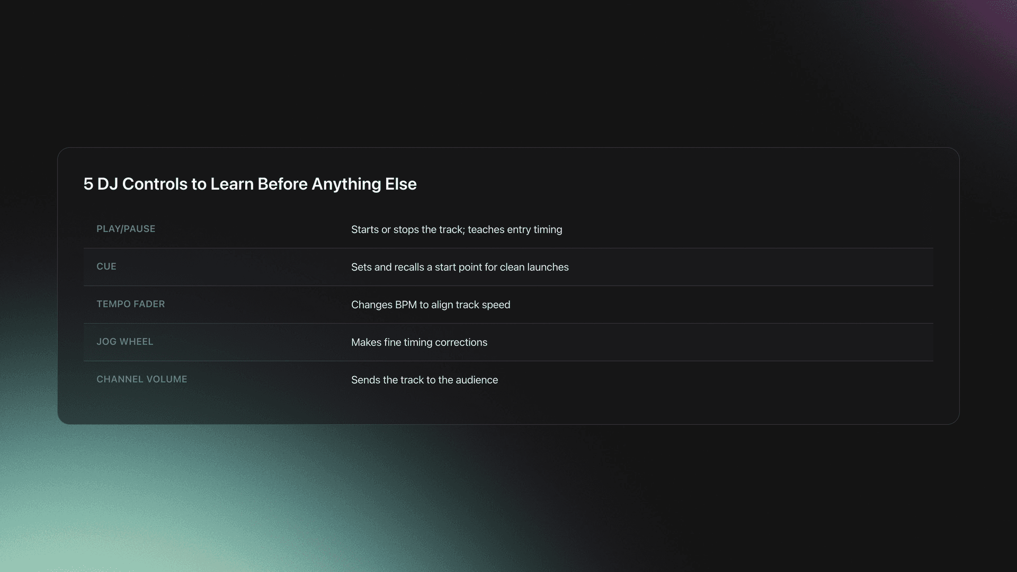Click 'Makes fine timing corrections' description

[x=418, y=342]
